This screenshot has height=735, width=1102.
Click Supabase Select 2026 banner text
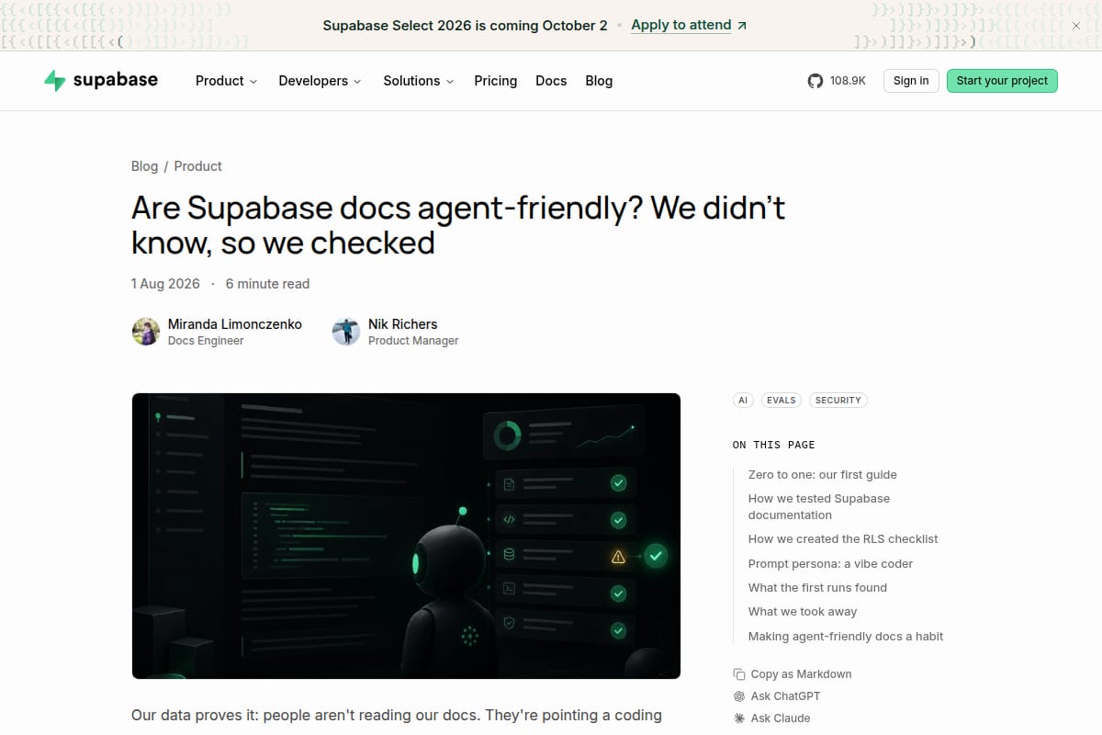[466, 26]
